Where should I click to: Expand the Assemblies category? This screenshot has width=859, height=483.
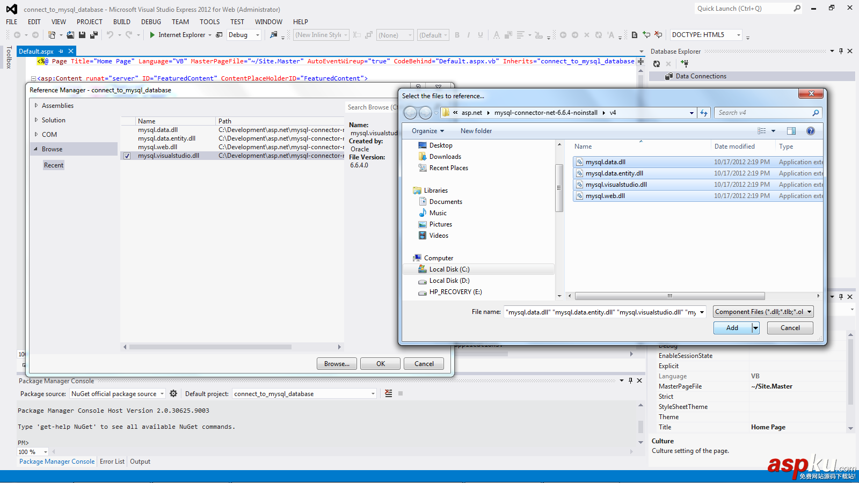click(36, 105)
